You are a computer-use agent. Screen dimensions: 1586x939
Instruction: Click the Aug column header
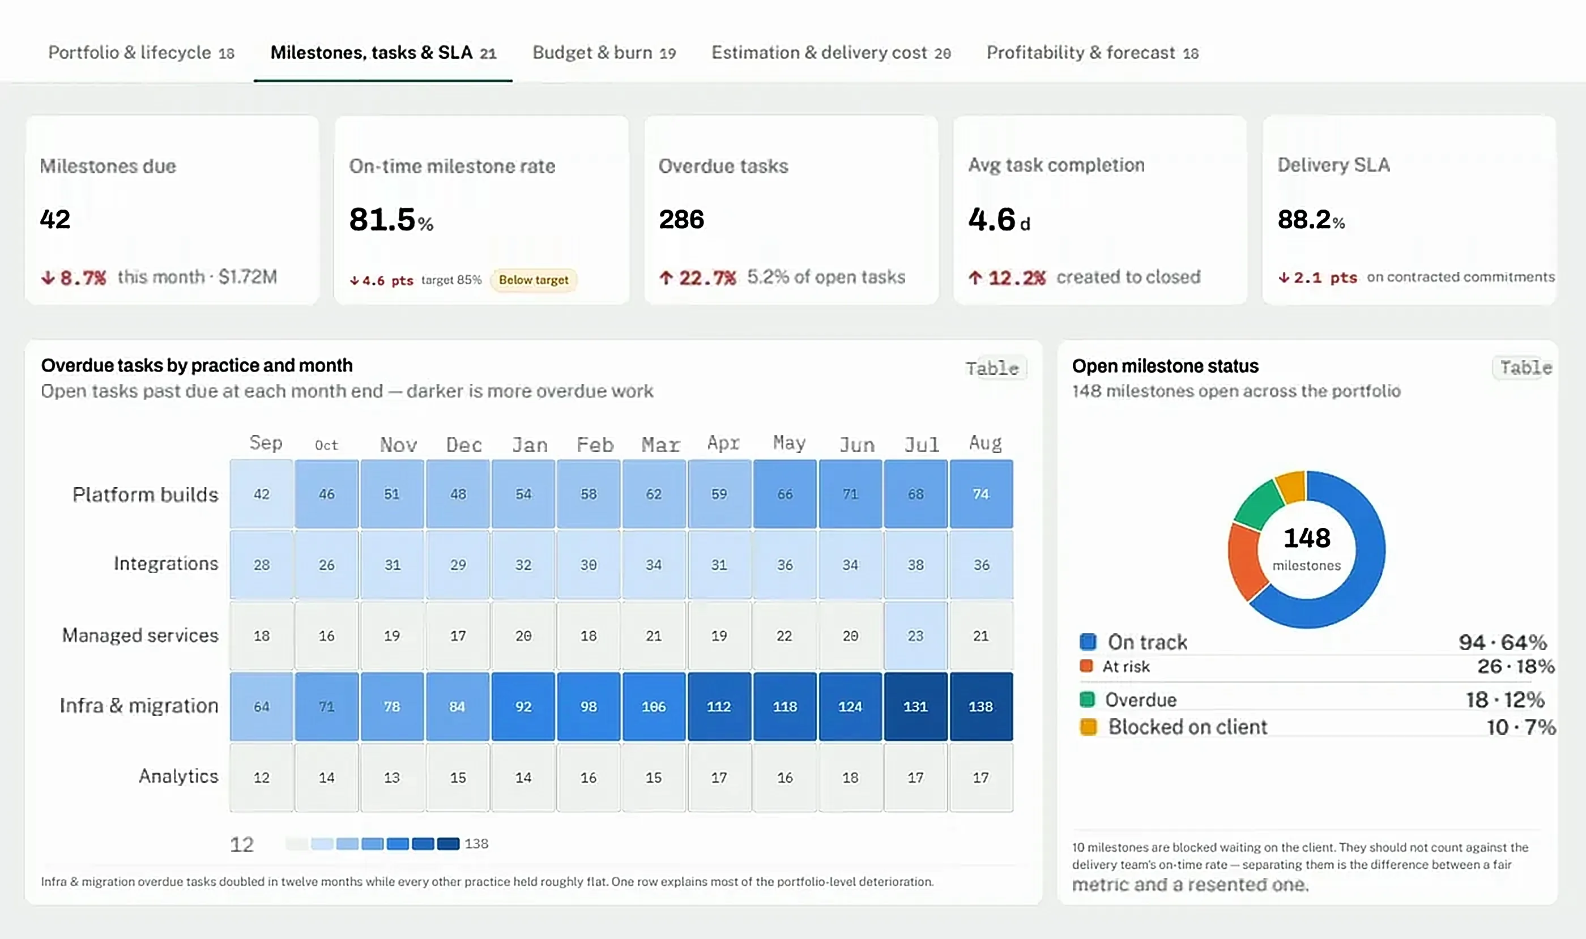coord(986,443)
